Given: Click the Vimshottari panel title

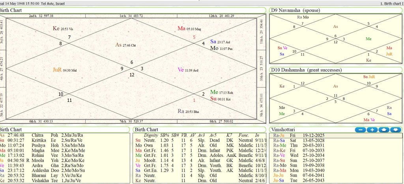Looking at the screenshot, I should 284,129.
